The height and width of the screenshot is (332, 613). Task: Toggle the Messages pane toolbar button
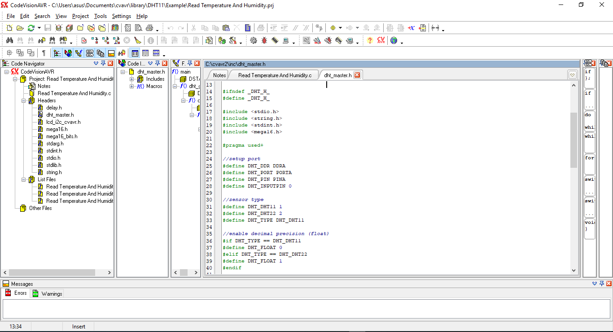pyautogui.click(x=111, y=53)
